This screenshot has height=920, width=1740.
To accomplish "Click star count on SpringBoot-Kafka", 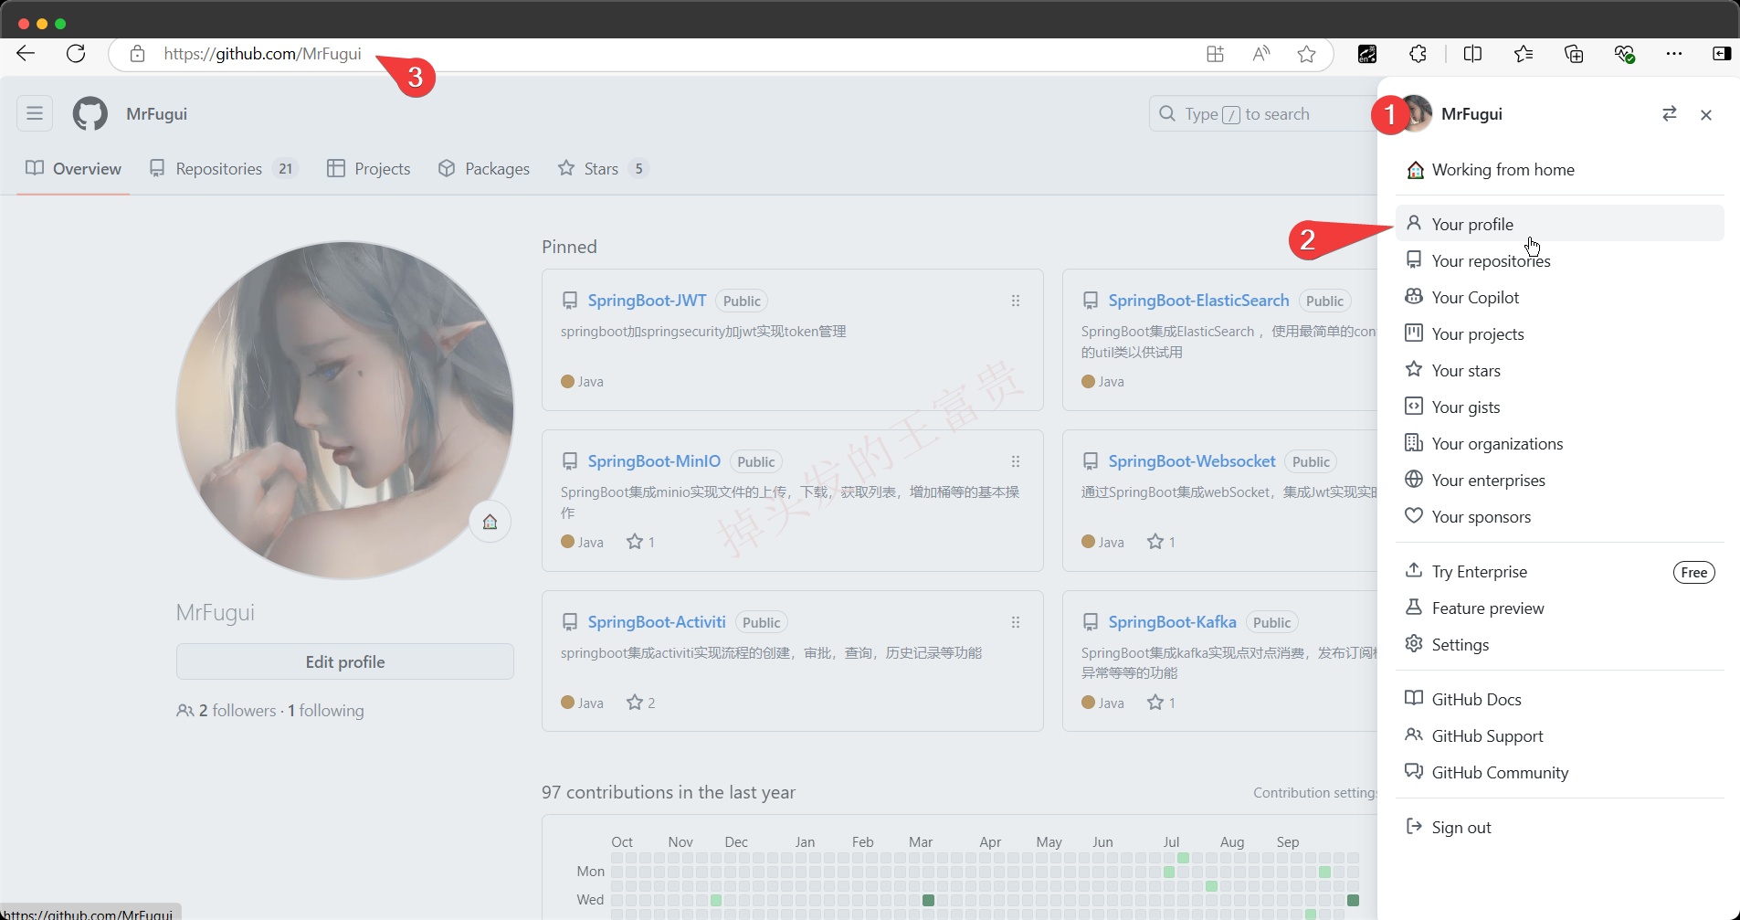I will [x=1161, y=703].
